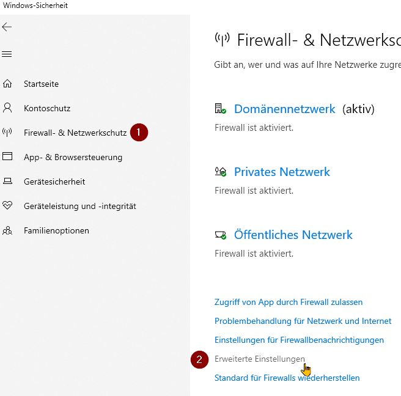Select Kontoschutz in the sidebar
This screenshot has width=401, height=396.
click(47, 108)
